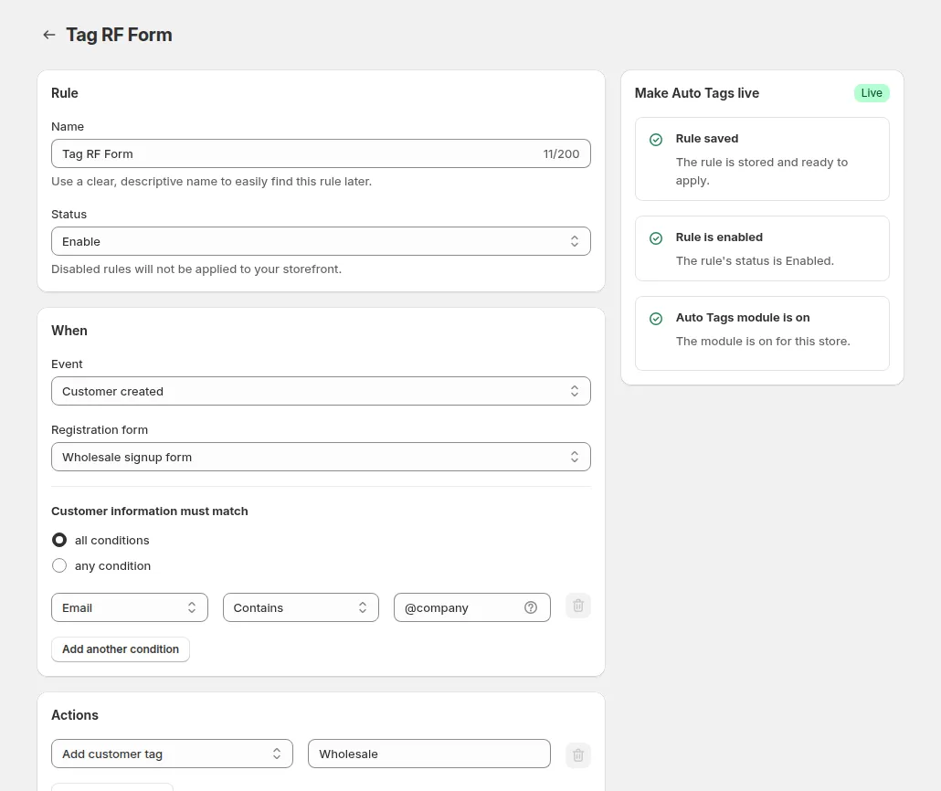Go back using the arrow beside Tag RF Form
The width and height of the screenshot is (941, 791).
tap(49, 35)
